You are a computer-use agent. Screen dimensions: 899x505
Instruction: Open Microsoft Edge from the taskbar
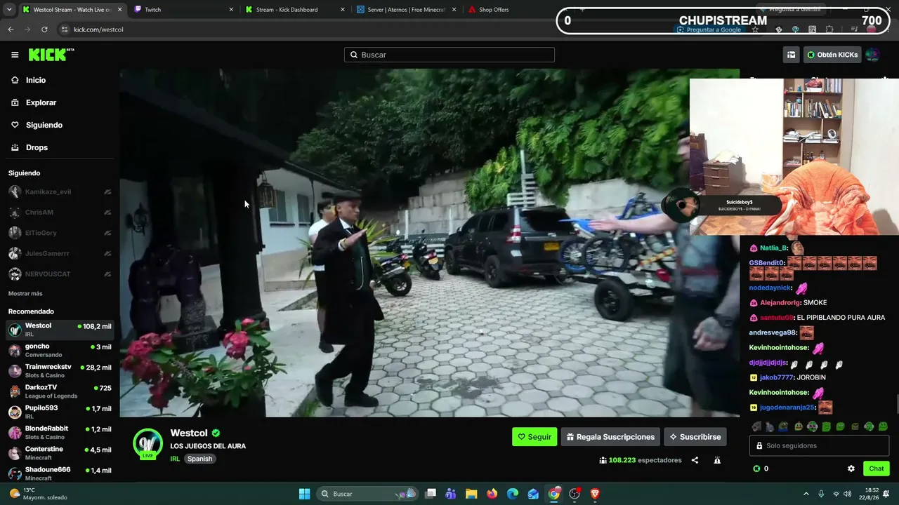[x=513, y=494]
